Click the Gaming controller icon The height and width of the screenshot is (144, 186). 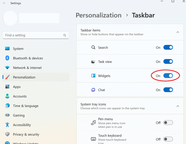[x=7, y=115]
